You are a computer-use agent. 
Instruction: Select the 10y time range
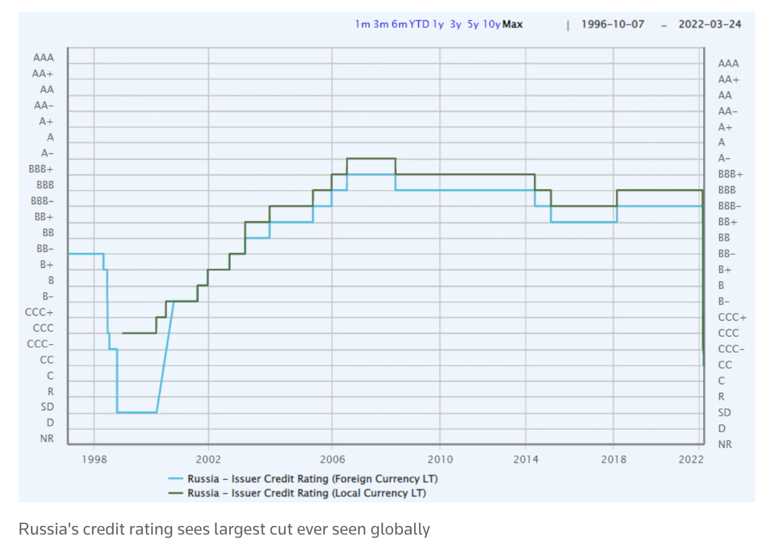click(x=492, y=25)
